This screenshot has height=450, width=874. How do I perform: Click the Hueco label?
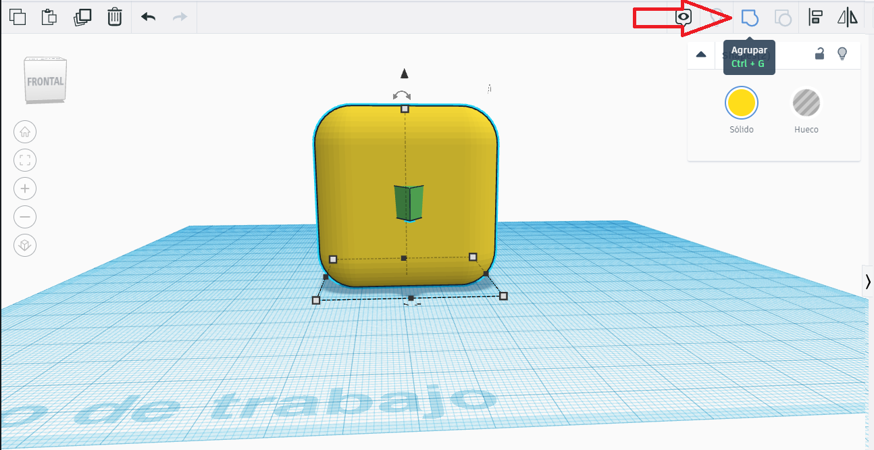pos(806,129)
